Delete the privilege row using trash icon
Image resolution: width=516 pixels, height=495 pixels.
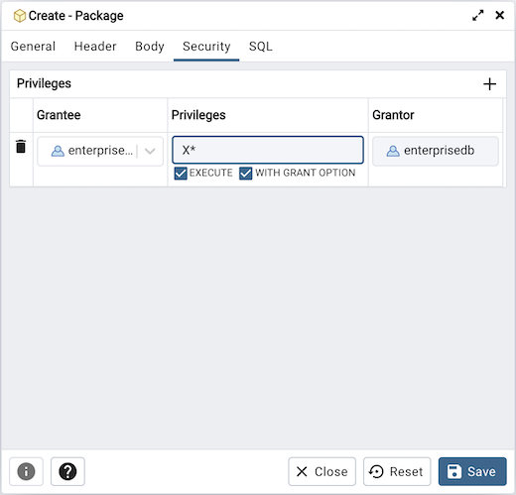click(21, 146)
